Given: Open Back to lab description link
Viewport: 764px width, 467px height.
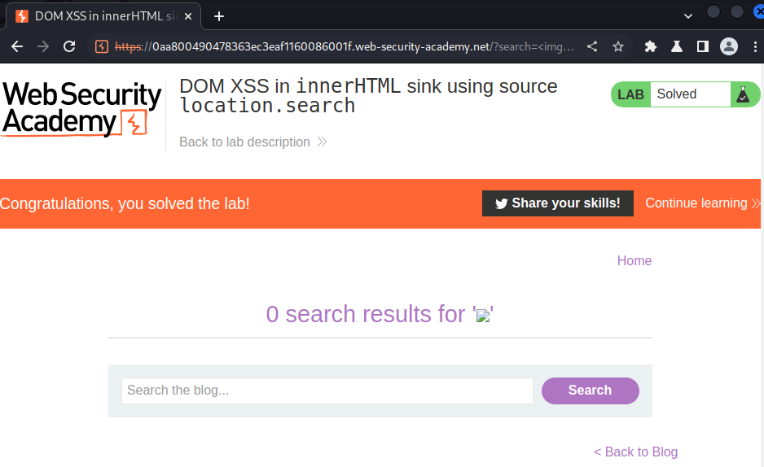Looking at the screenshot, I should (252, 142).
